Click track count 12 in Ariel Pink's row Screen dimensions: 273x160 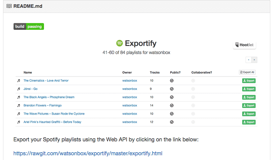coord(152,122)
